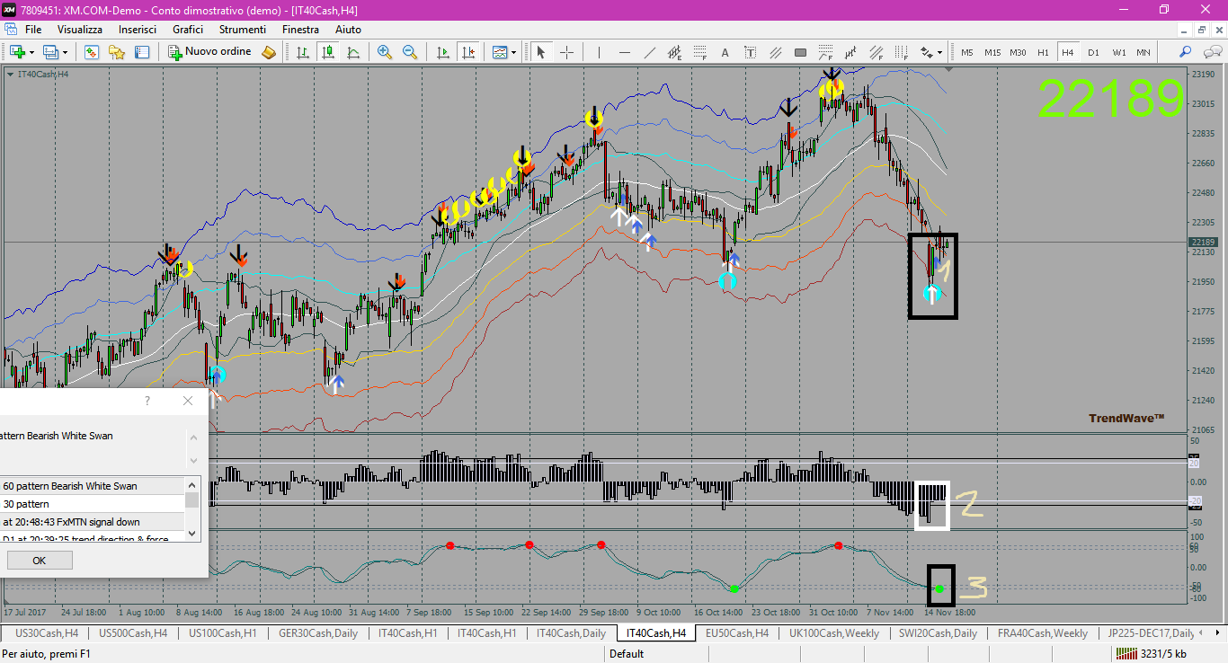This screenshot has height=663, width=1228.
Task: Switch timeframe to D1
Action: 1093,52
